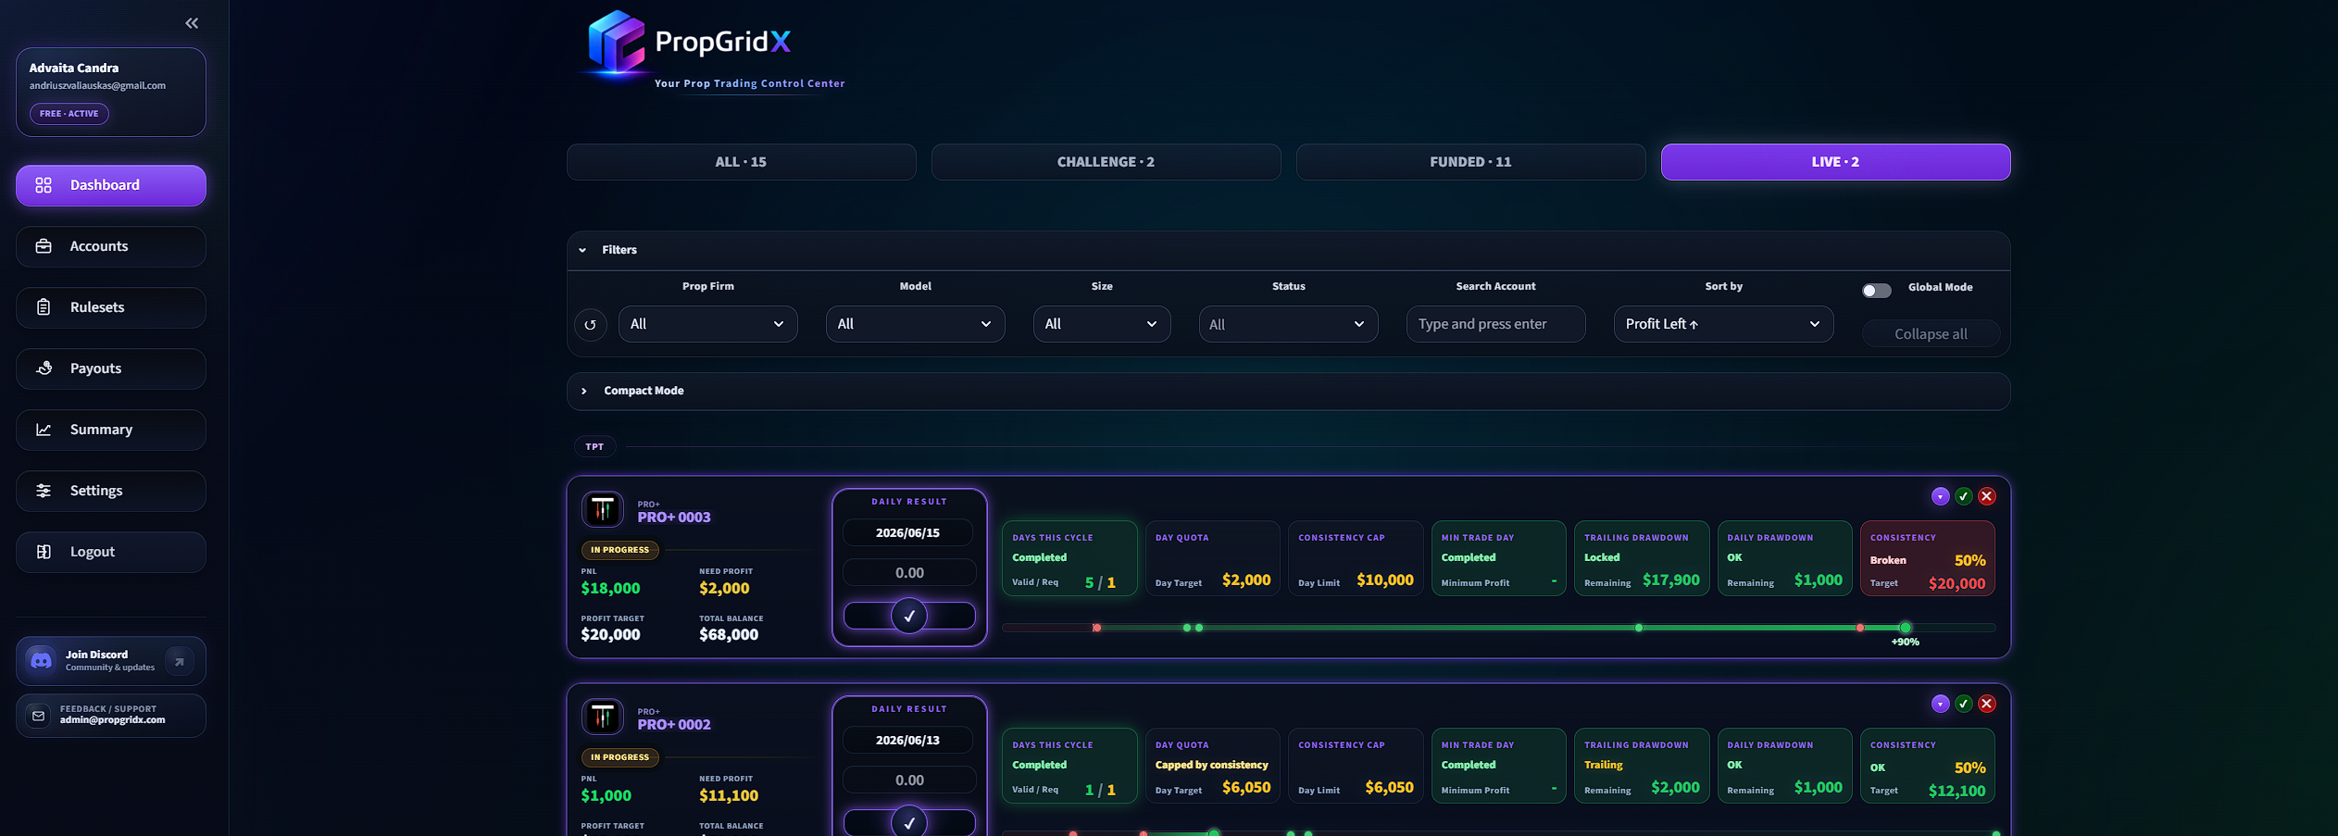The width and height of the screenshot is (2338, 836).
Task: Click purple dropdown circle on PRO+ 0003
Action: pyautogui.click(x=1940, y=496)
